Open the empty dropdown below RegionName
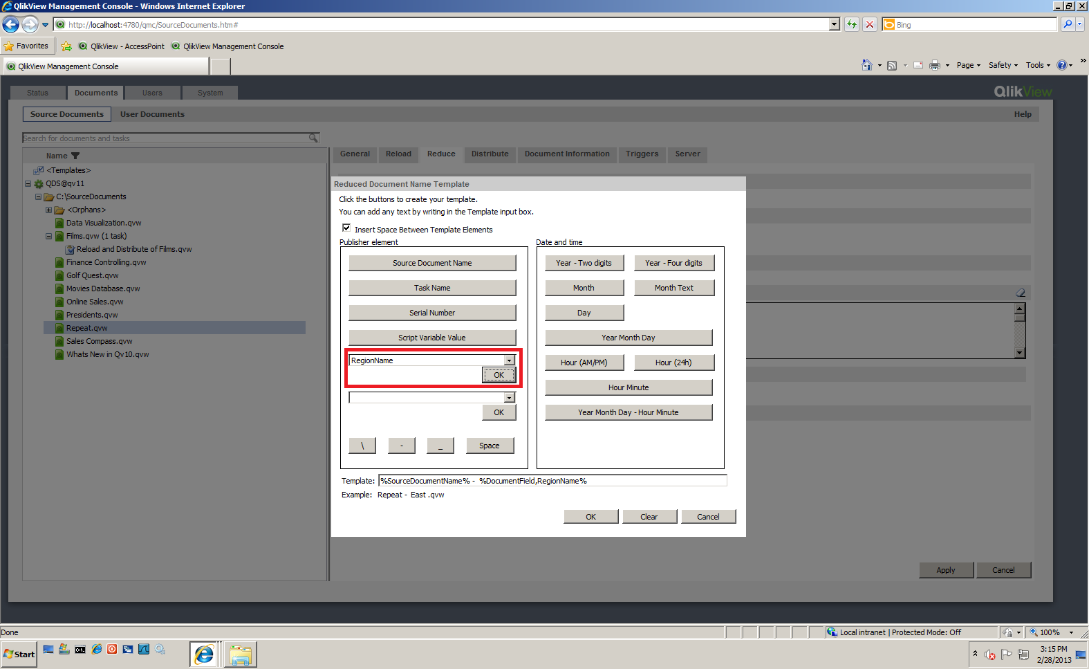The width and height of the screenshot is (1089, 669). [x=510, y=398]
